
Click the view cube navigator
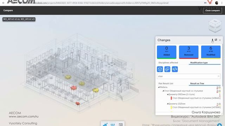215,26
